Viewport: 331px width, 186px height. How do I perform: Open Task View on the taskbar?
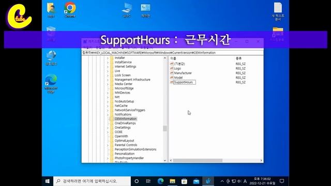[148, 181]
